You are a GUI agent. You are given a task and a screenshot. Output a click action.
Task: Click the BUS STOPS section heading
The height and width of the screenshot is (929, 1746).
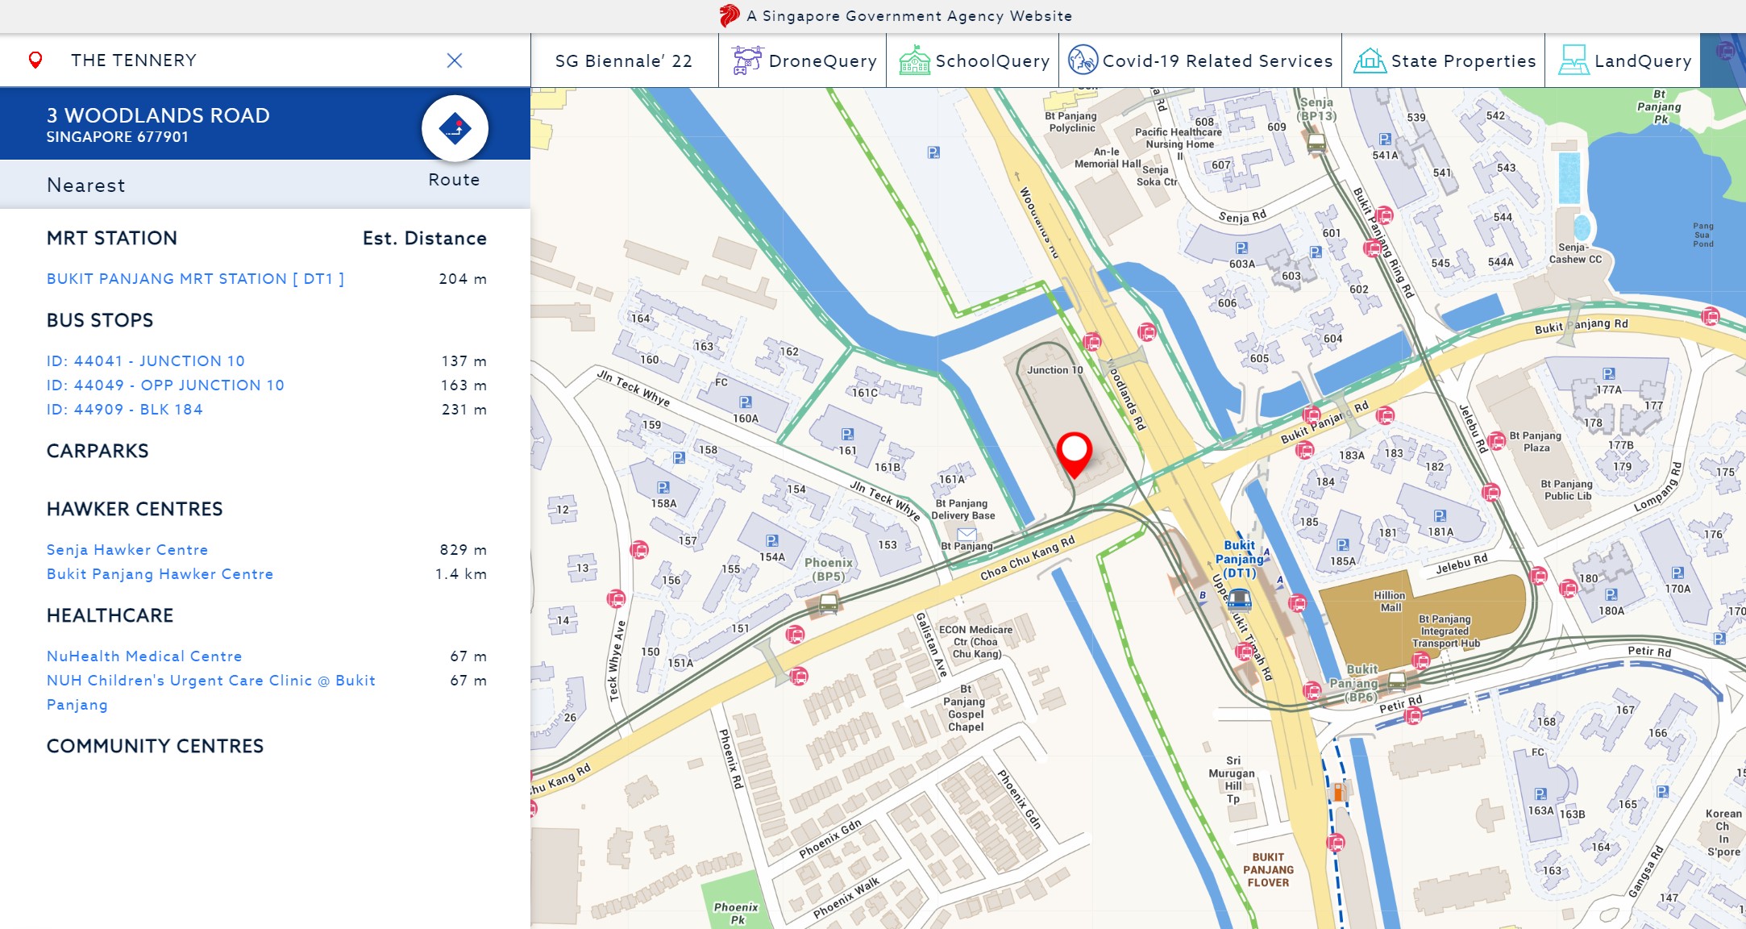tap(100, 320)
